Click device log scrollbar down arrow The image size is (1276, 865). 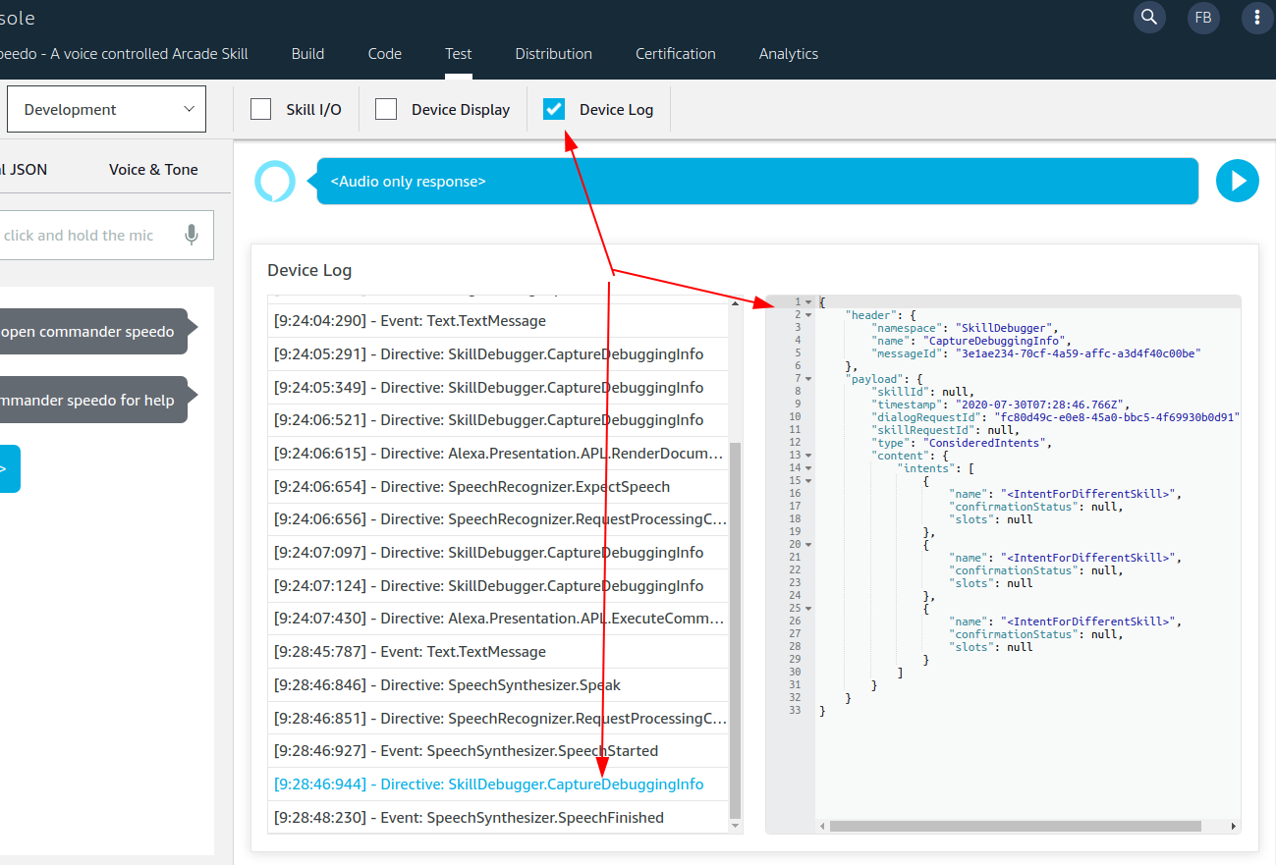736,827
